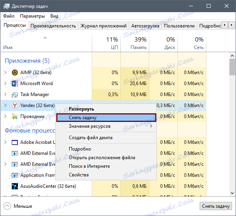This screenshot has height=216, width=236.
Task: Open the Подробности tab
Action: pyautogui.click(x=210, y=26)
